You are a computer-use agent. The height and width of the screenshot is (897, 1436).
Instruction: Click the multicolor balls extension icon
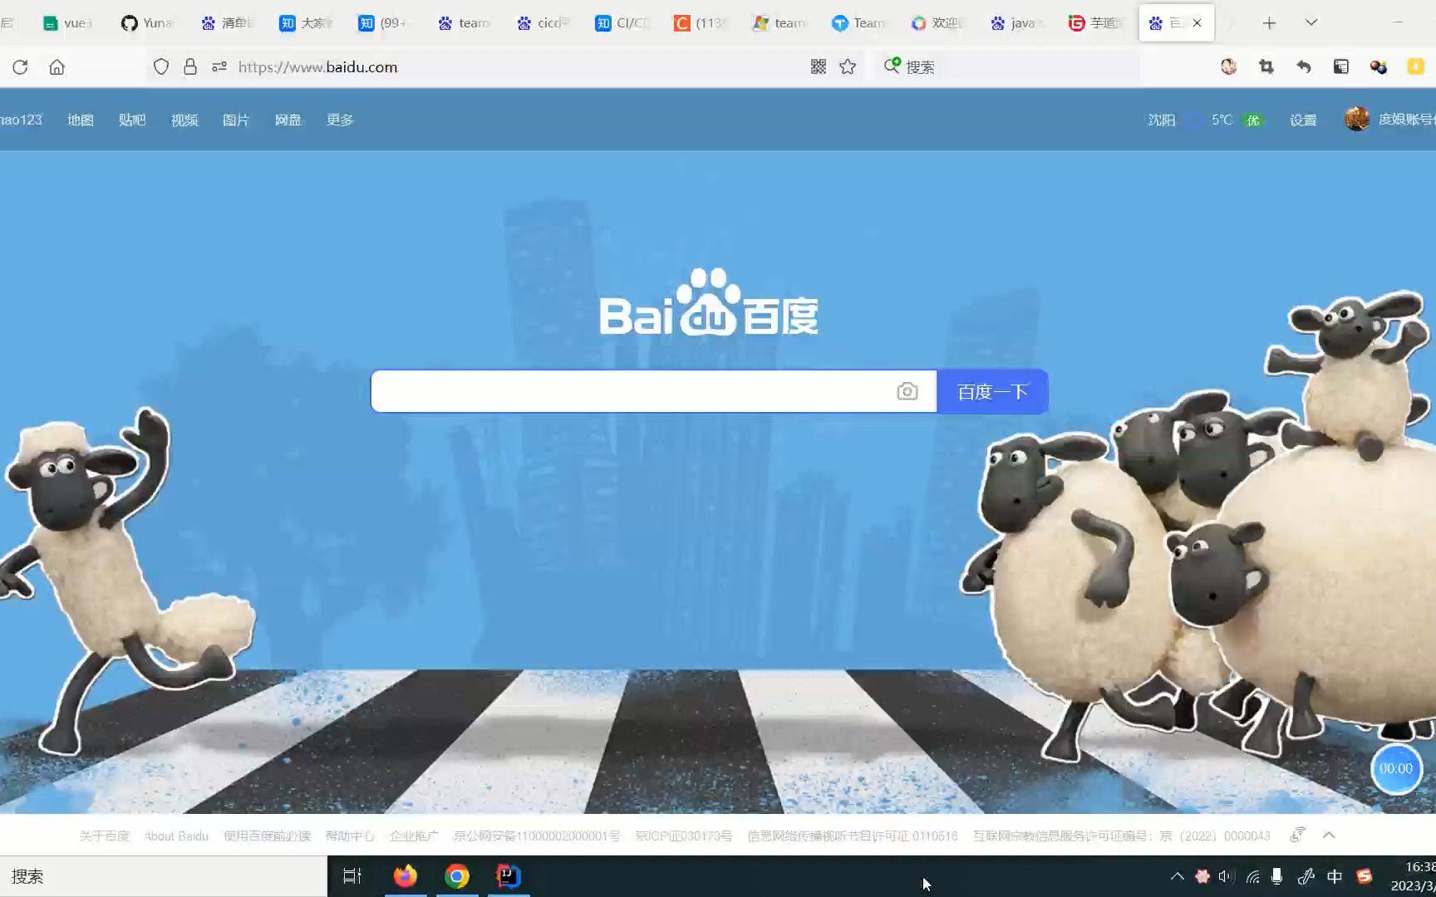pyautogui.click(x=1379, y=67)
